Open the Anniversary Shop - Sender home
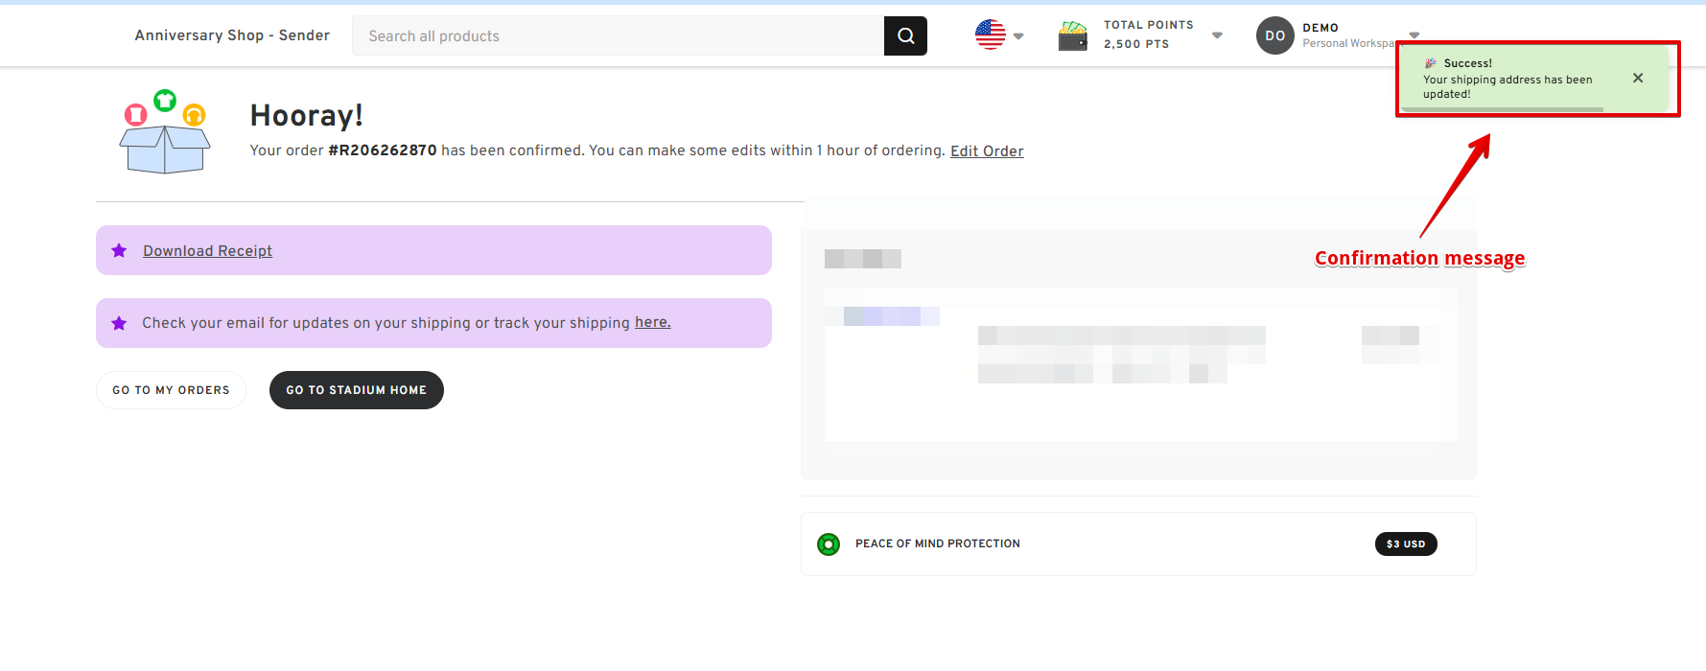 (x=232, y=35)
